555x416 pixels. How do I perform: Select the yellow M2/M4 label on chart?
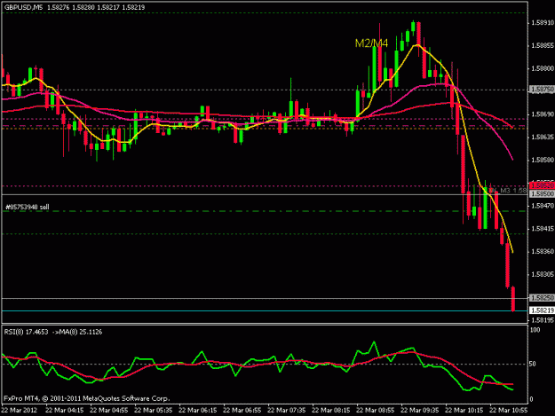[x=371, y=43]
